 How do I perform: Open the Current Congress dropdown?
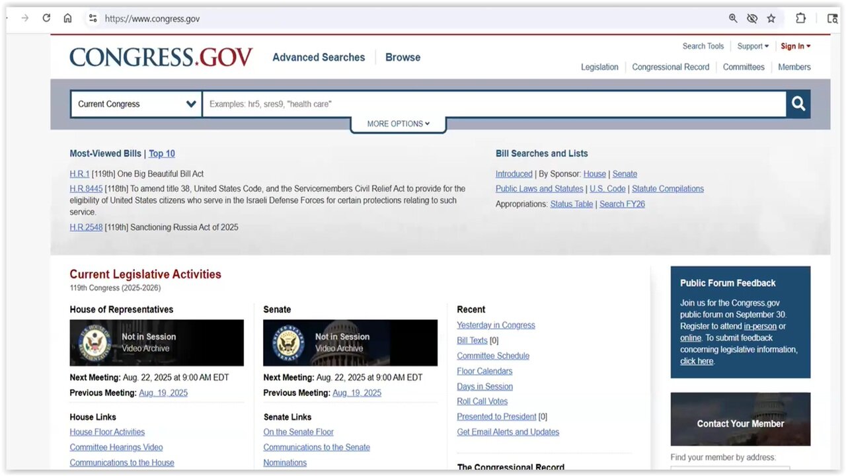pyautogui.click(x=136, y=104)
